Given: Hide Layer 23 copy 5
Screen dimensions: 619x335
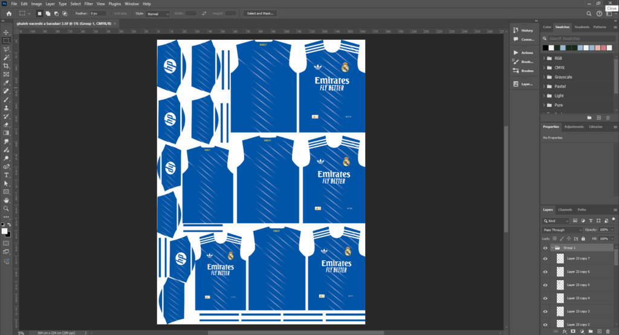Looking at the screenshot, I should (545, 285).
